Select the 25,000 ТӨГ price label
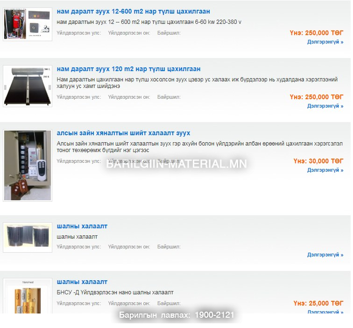Screen dimensions: 353x328 (x=318, y=303)
